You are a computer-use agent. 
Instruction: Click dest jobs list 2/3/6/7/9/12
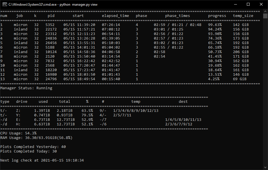pos(178,124)
